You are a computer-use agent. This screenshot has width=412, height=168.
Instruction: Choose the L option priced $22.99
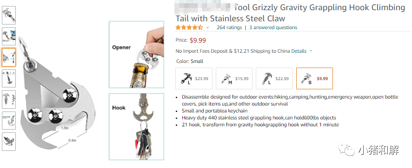tap(274, 79)
